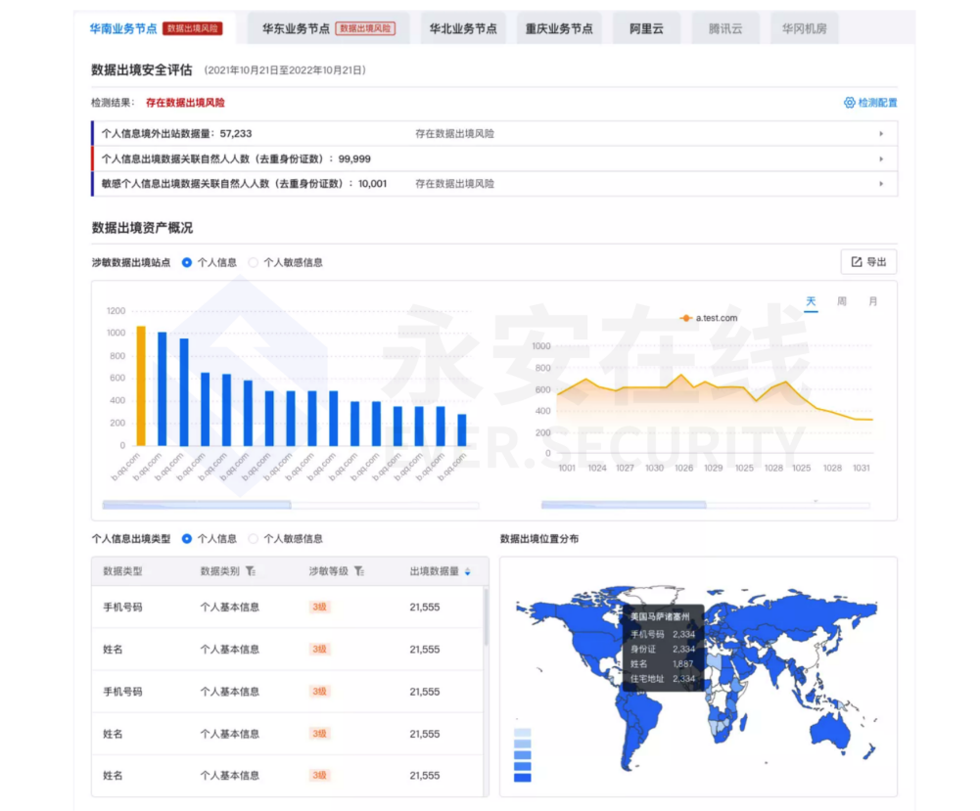The width and height of the screenshot is (980, 811).
Task: Expand the 敏感个人信息 10,001 row arrow
Action: click(x=881, y=184)
